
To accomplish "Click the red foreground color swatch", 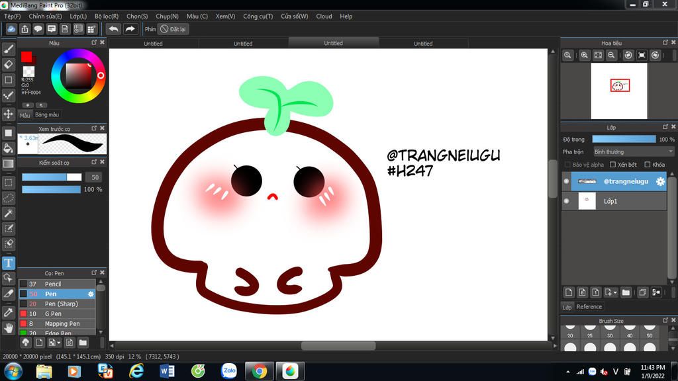I will point(26,57).
